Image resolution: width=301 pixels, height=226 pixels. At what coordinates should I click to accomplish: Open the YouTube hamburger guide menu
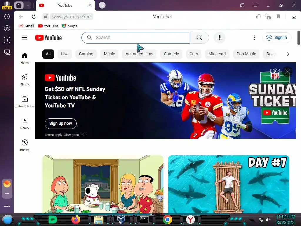pos(25,37)
